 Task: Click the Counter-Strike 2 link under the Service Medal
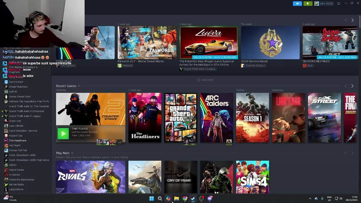pyautogui.click(x=253, y=66)
